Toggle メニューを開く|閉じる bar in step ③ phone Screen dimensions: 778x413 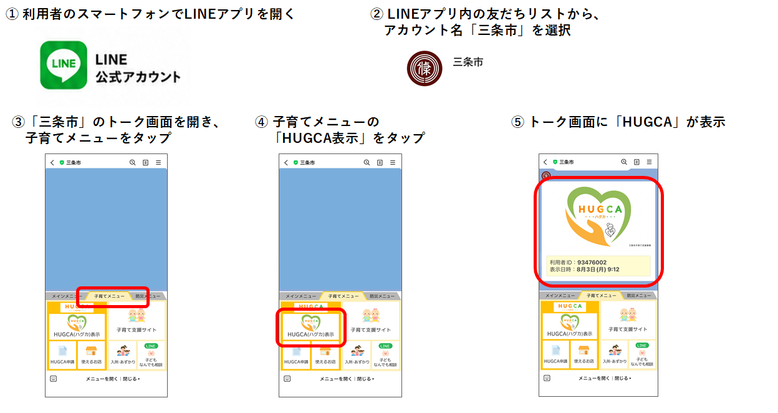113,379
